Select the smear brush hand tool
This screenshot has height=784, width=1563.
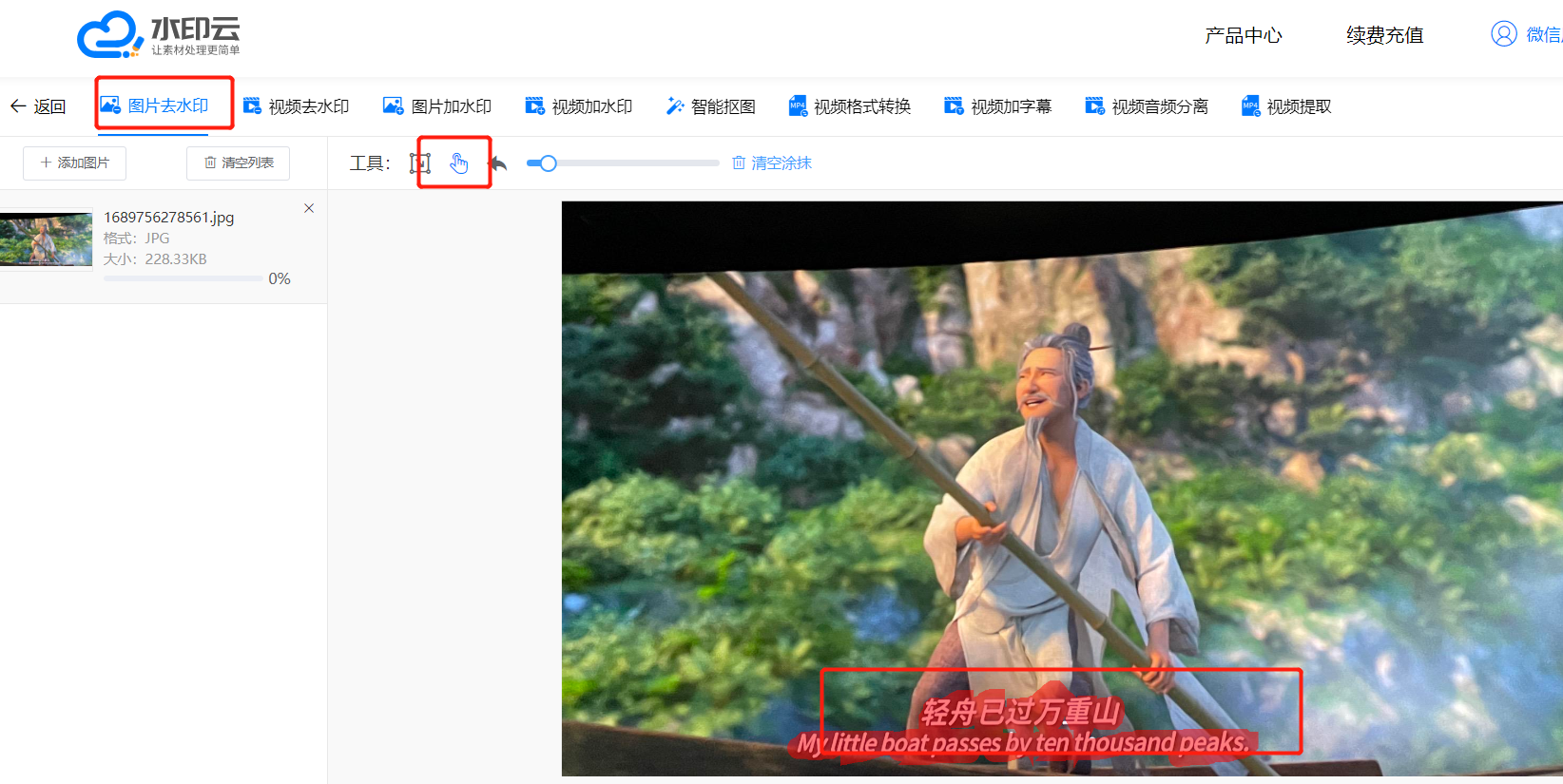click(459, 163)
